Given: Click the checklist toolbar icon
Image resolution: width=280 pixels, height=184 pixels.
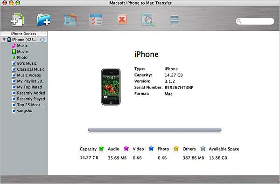Looking at the screenshot, I should [96, 20].
